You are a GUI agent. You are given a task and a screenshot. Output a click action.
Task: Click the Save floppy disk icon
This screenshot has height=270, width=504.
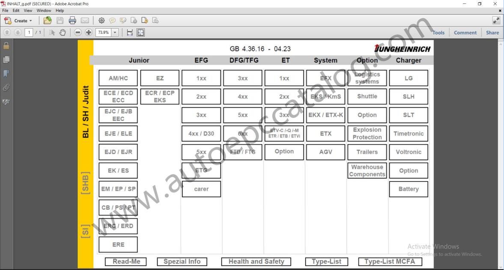(x=60, y=21)
